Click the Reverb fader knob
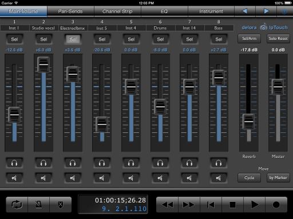The height and width of the screenshot is (219, 293). coord(249,121)
